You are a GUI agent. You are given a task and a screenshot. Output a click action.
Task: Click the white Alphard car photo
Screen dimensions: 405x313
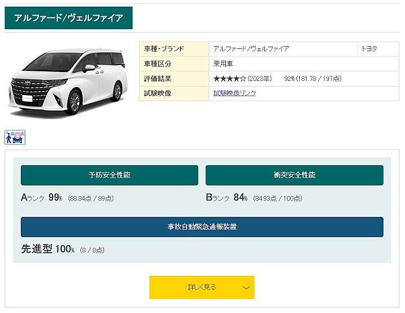coord(67,81)
